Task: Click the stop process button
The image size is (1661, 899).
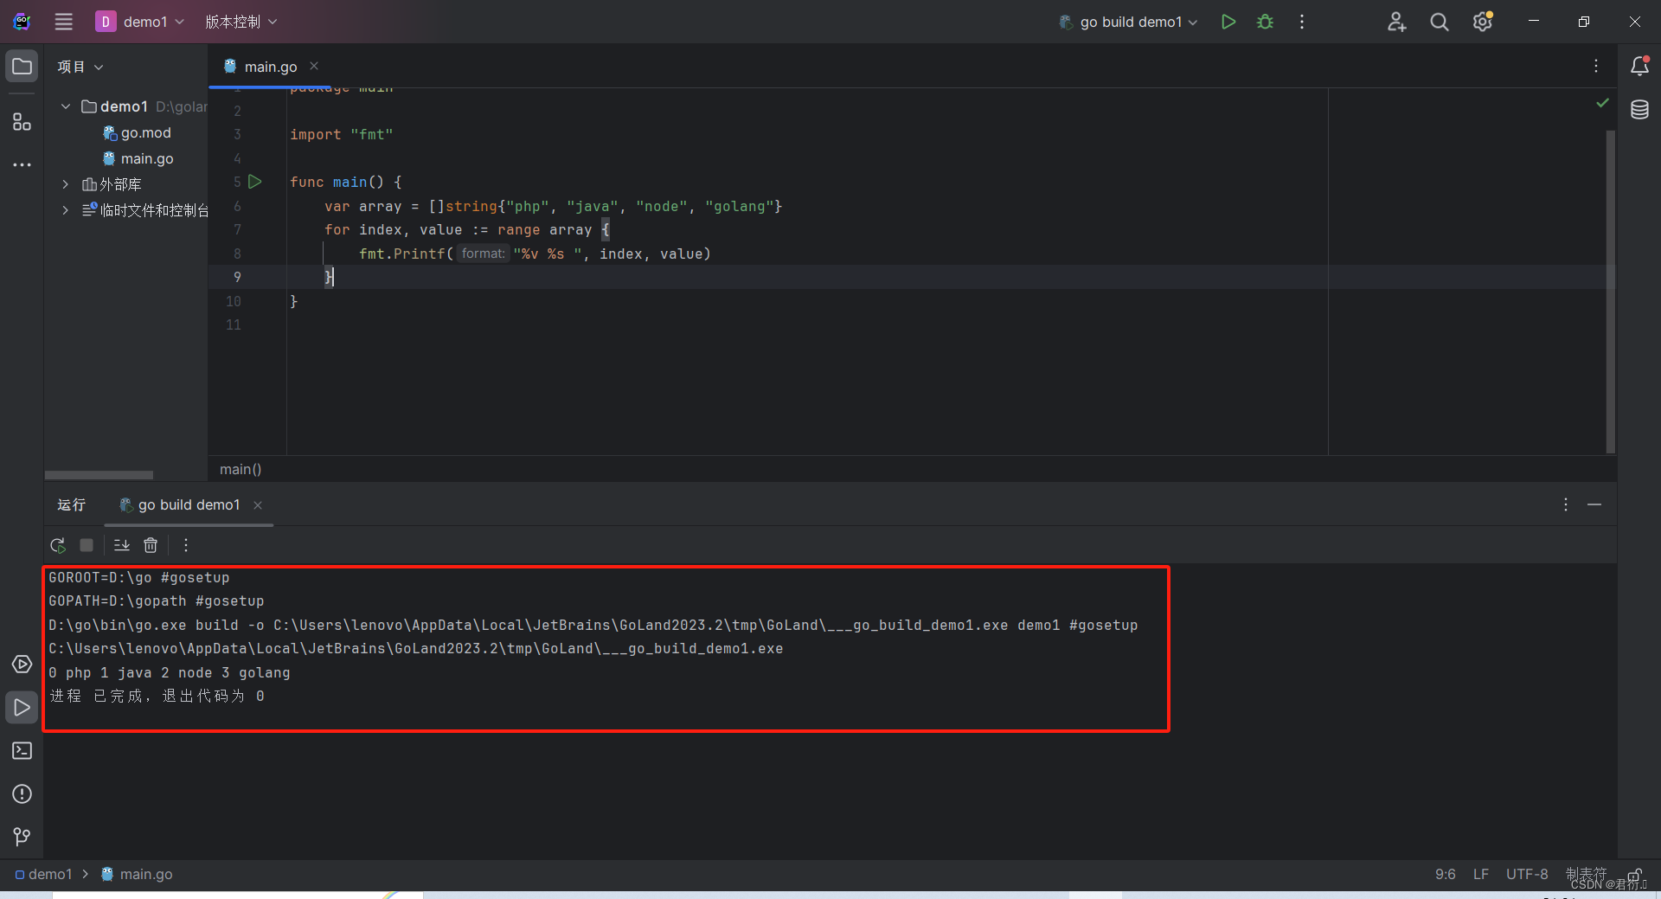Action: (87, 545)
